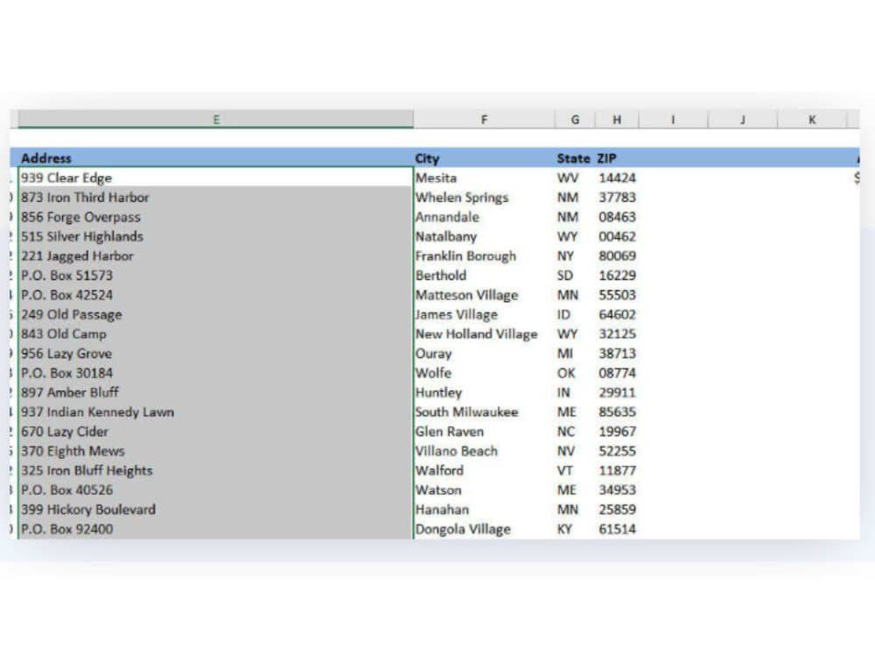Click state cell VT
The width and height of the screenshot is (875, 656).
click(x=575, y=471)
